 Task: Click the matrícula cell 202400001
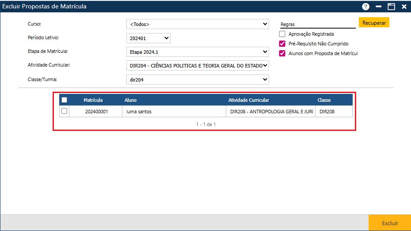click(96, 112)
